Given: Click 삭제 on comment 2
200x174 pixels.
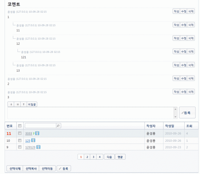Looking at the screenshot, I should pos(191,78).
